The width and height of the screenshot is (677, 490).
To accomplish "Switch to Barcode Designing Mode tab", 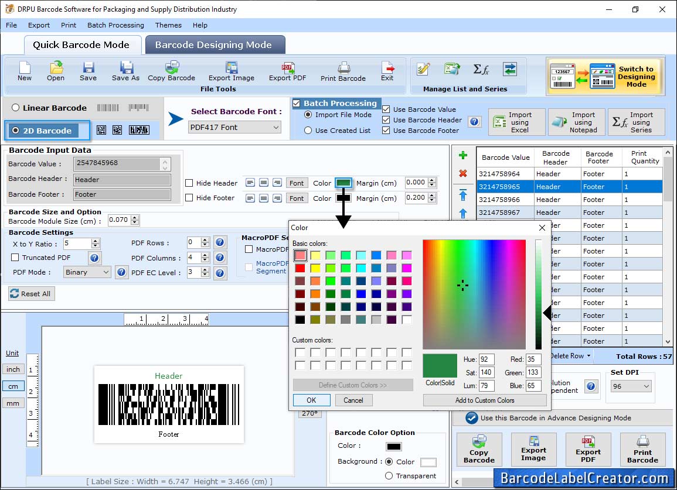I will pyautogui.click(x=214, y=45).
